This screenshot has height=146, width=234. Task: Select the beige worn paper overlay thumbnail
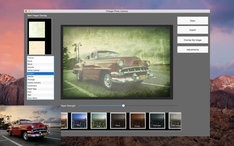[37, 48]
